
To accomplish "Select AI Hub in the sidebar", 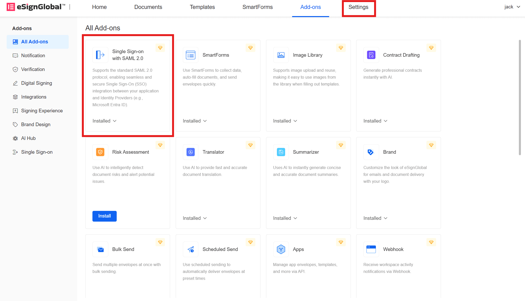I will coord(28,138).
